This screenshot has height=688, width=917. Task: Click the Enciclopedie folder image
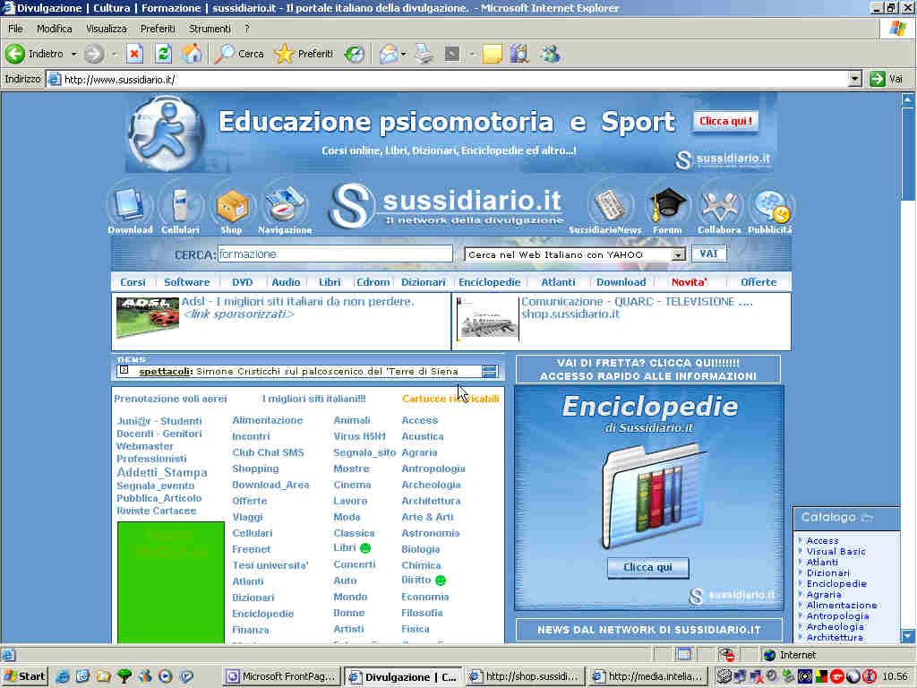point(653,494)
